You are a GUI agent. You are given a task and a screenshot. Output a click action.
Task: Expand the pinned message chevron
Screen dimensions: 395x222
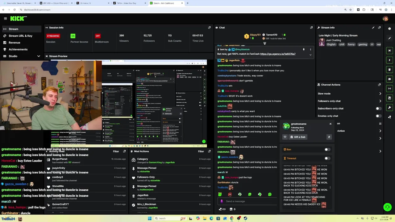pos(310,55)
